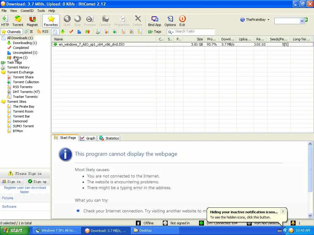Open the View menu

pyautogui.click(x=13, y=11)
